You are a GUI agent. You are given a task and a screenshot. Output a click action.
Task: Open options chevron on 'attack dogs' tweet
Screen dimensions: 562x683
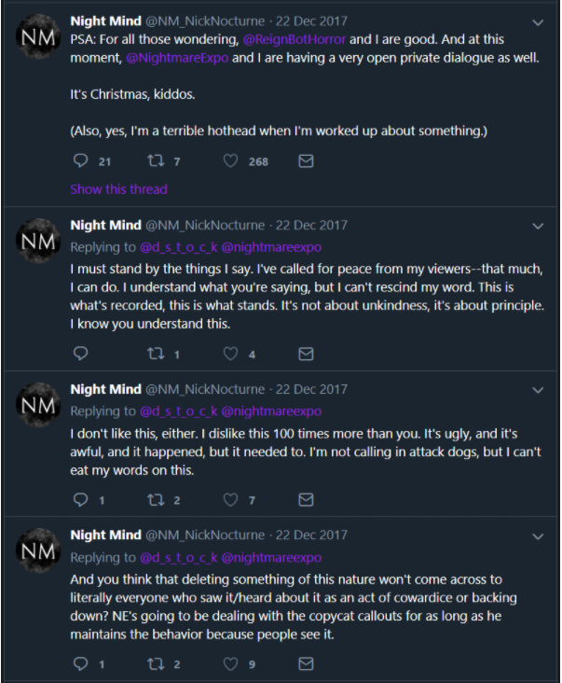click(x=538, y=390)
